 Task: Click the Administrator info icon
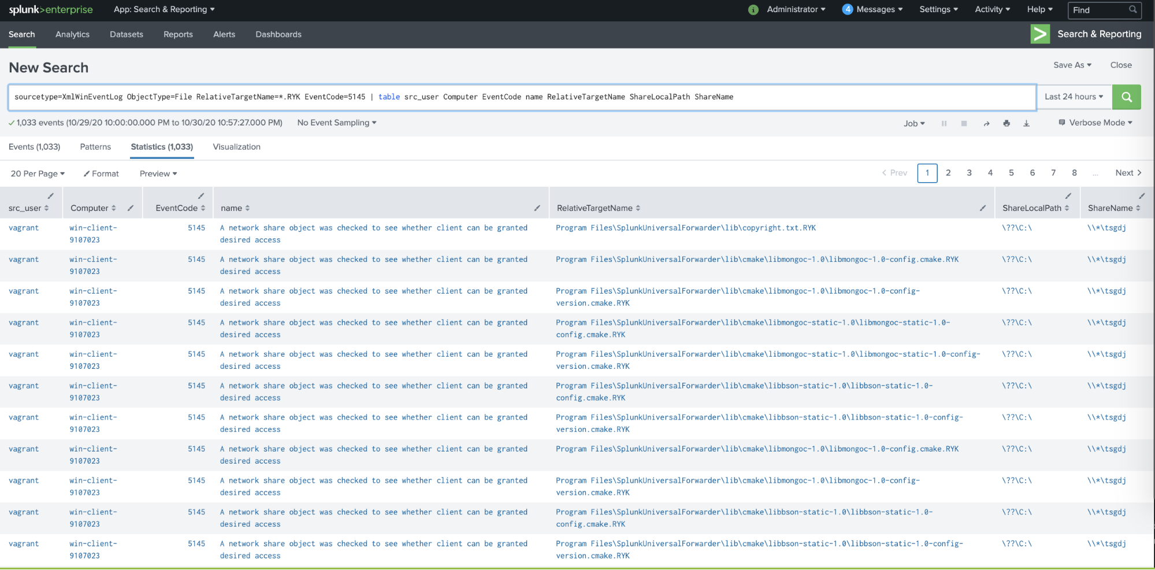(753, 10)
